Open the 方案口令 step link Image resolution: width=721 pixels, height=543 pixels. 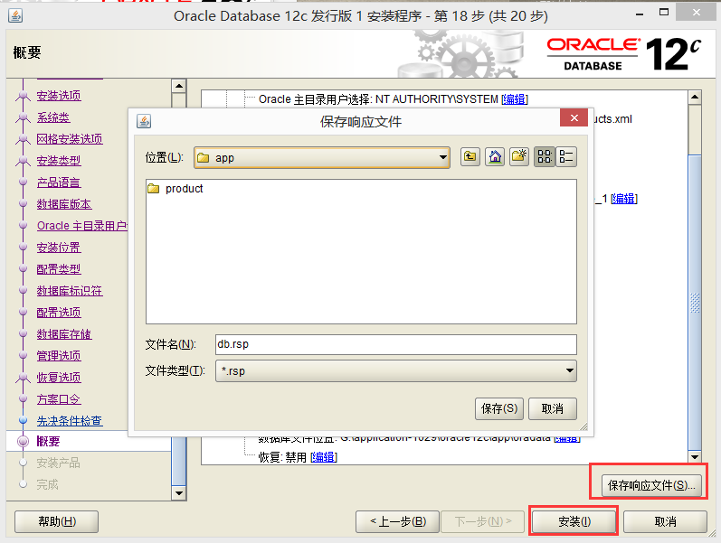click(x=59, y=399)
